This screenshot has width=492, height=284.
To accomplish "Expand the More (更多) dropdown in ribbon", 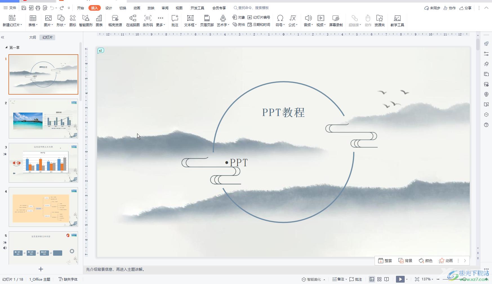I will point(161,21).
